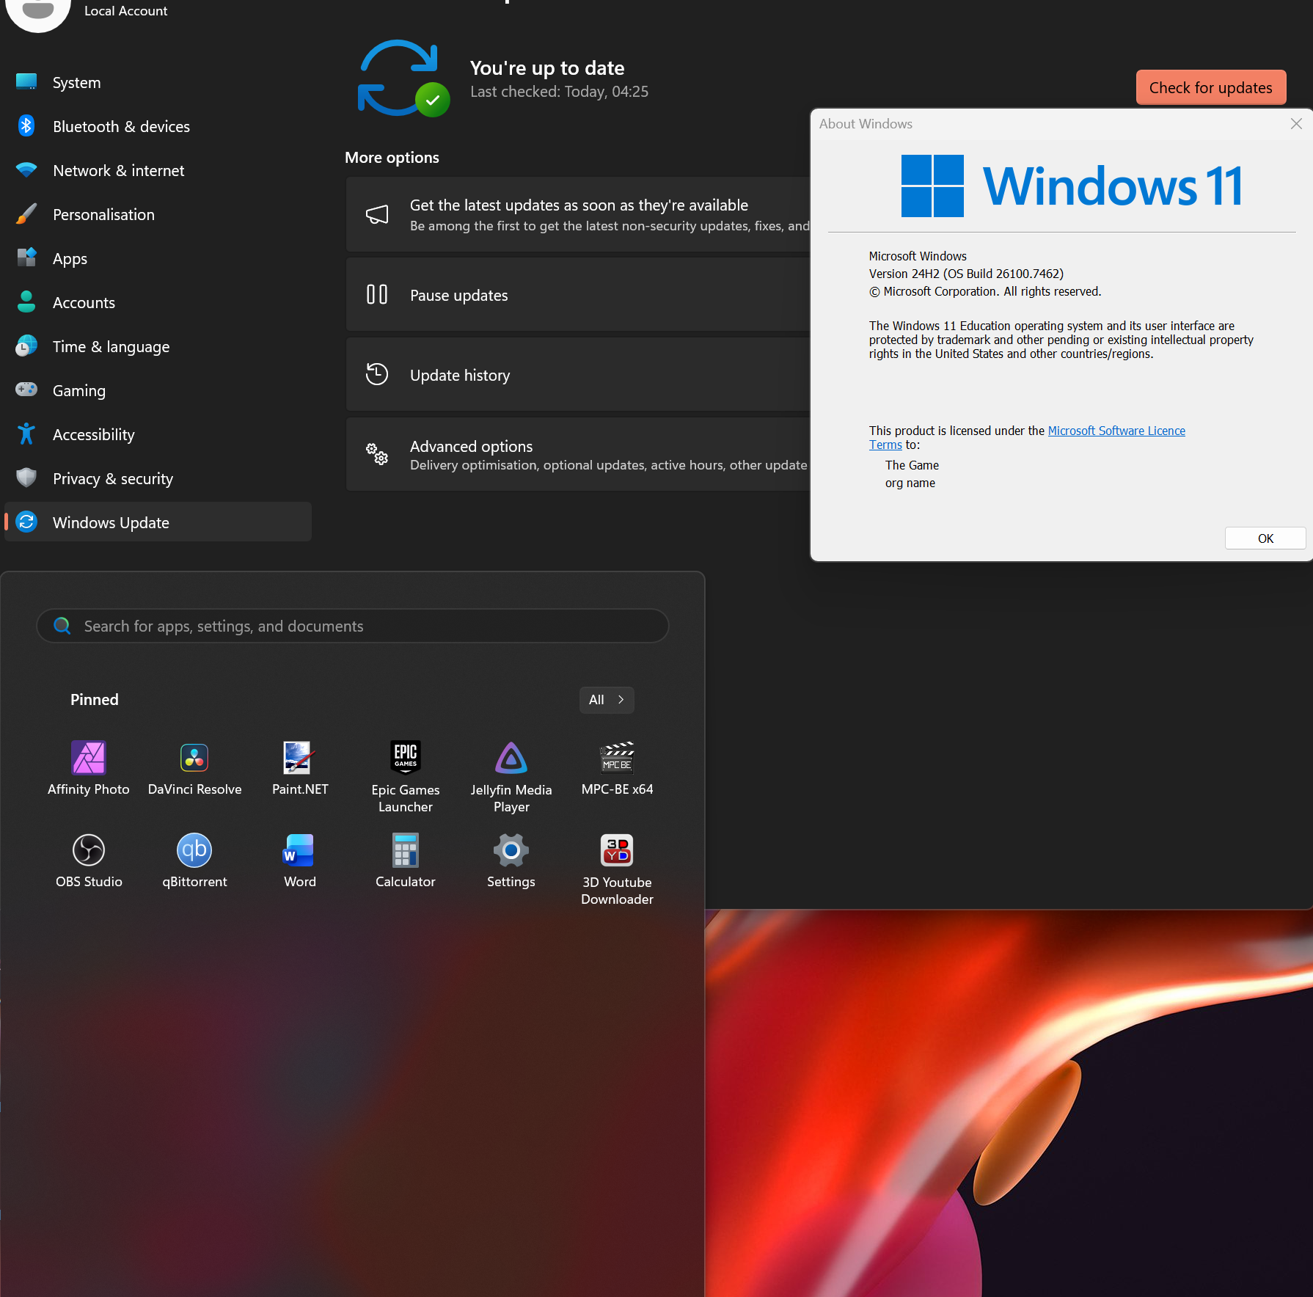Open Affinity Photo from pinned apps
The image size is (1313, 1297).
point(89,768)
